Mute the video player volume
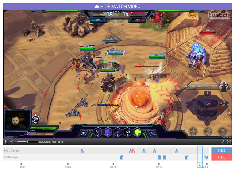This screenshot has width=235, height=172. pos(12,142)
